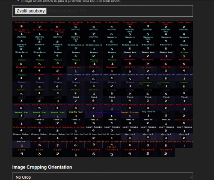Click the 'Počet souborů: 179' file count text
The height and width of the screenshot is (180, 214).
pos(67,11)
